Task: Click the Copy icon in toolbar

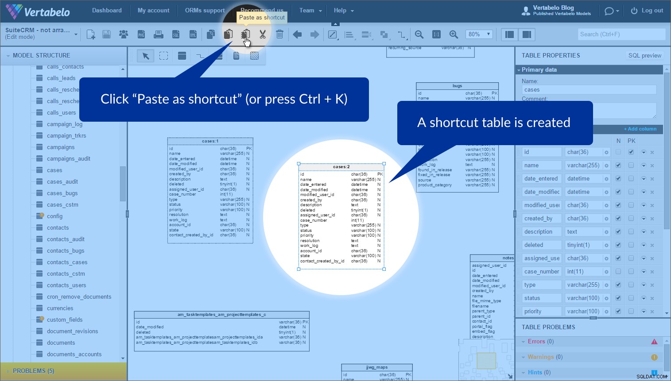Action: point(211,34)
